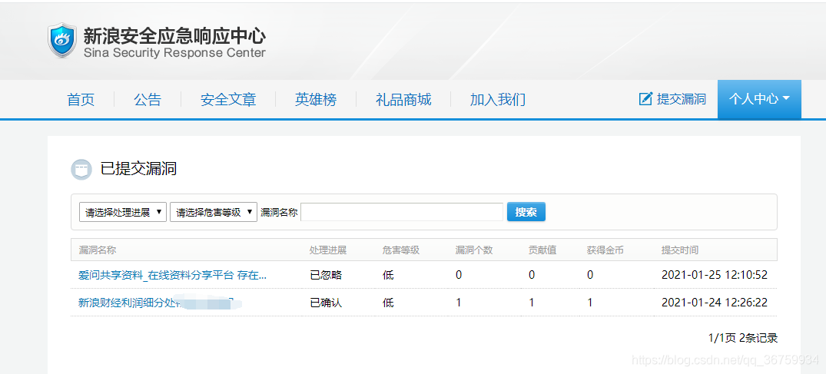Click the 提交漏洞 submit link
This screenshot has height=374, width=826.
[x=681, y=98]
